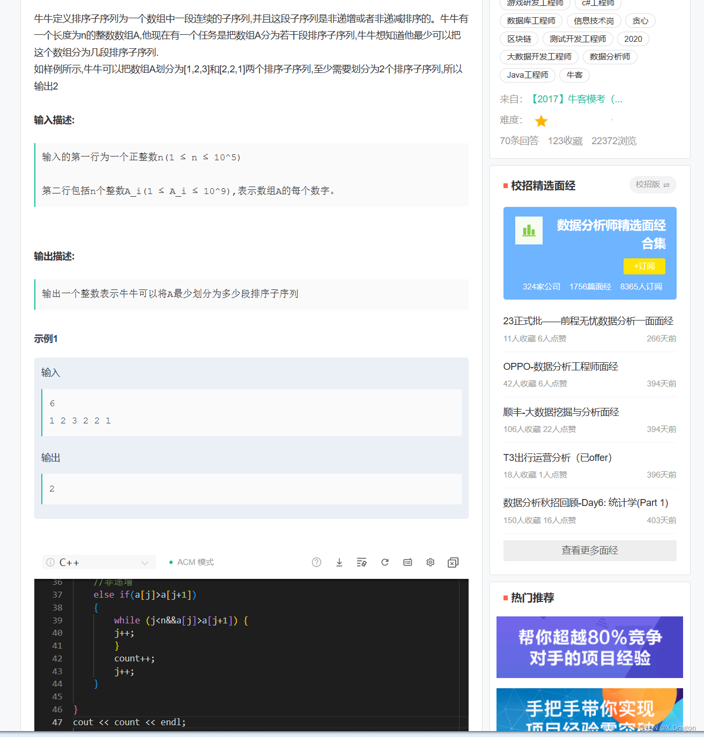The height and width of the screenshot is (737, 704).
Task: Click code line 42 count++
Action: click(x=135, y=659)
